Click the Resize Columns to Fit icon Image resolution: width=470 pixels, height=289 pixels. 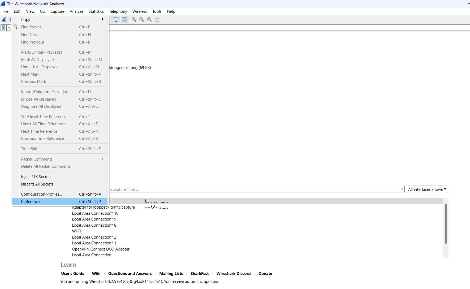(x=157, y=19)
